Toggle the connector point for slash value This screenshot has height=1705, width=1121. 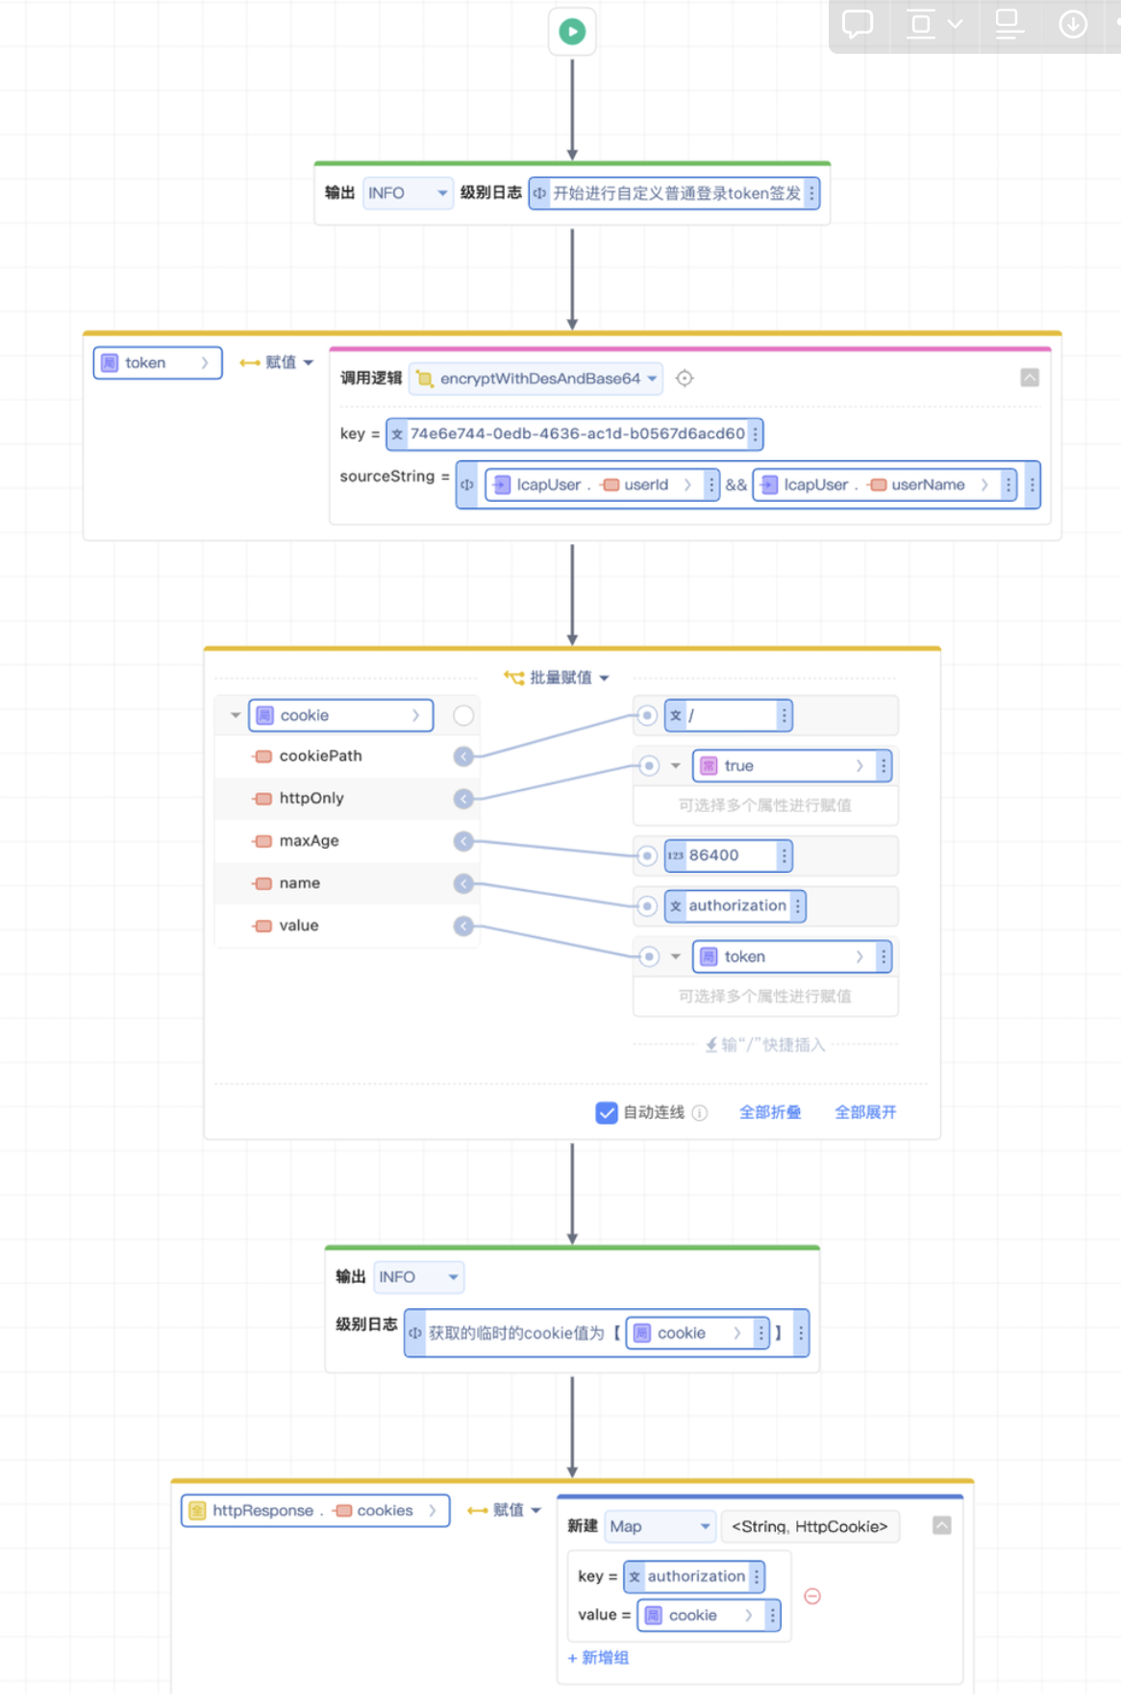tap(647, 715)
